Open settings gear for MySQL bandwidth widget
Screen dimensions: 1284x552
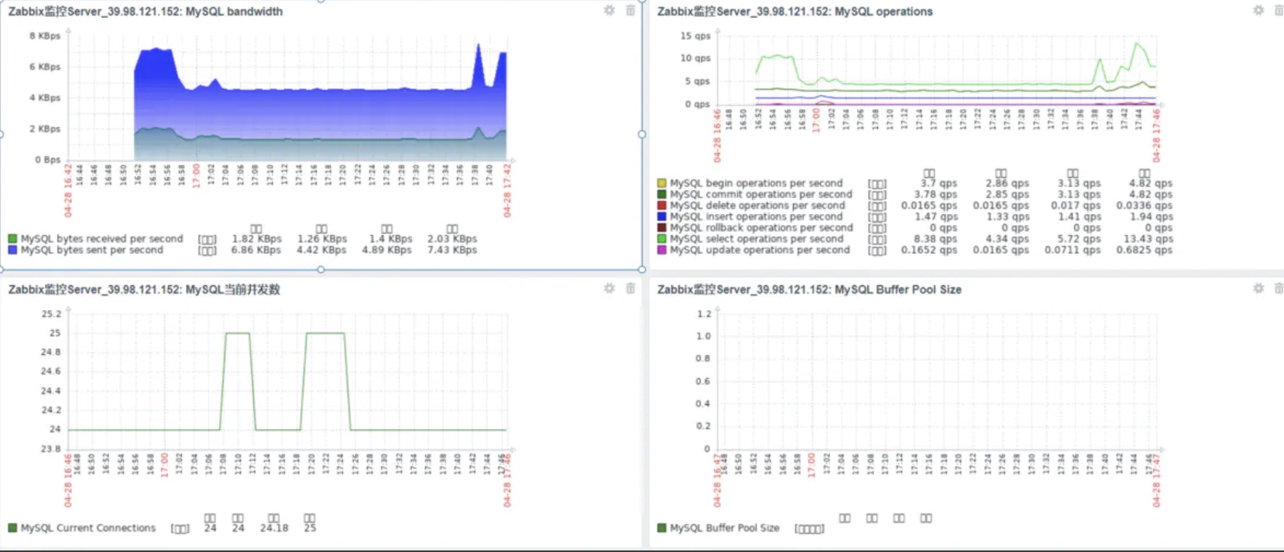click(x=609, y=10)
